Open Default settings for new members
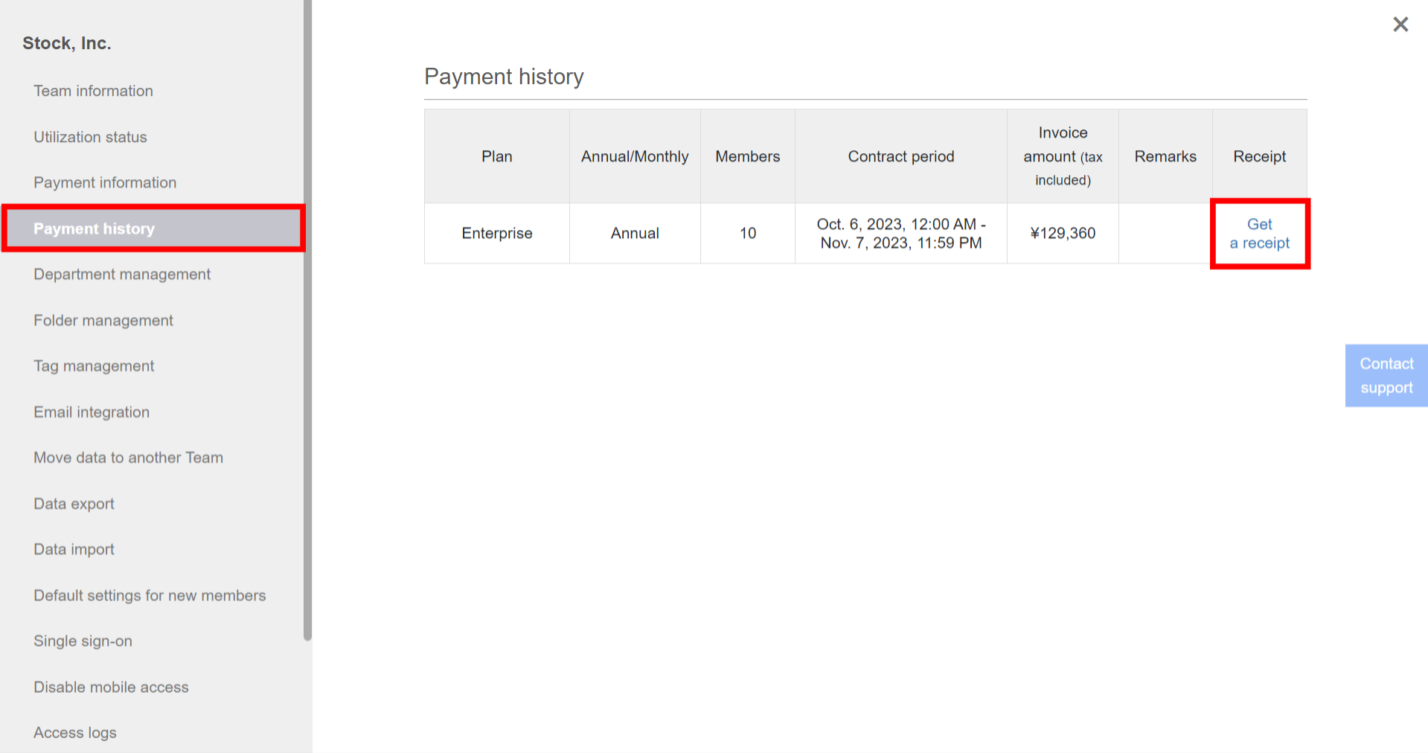The image size is (1428, 753). tap(150, 595)
